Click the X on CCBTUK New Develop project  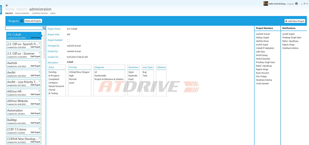point(39,138)
